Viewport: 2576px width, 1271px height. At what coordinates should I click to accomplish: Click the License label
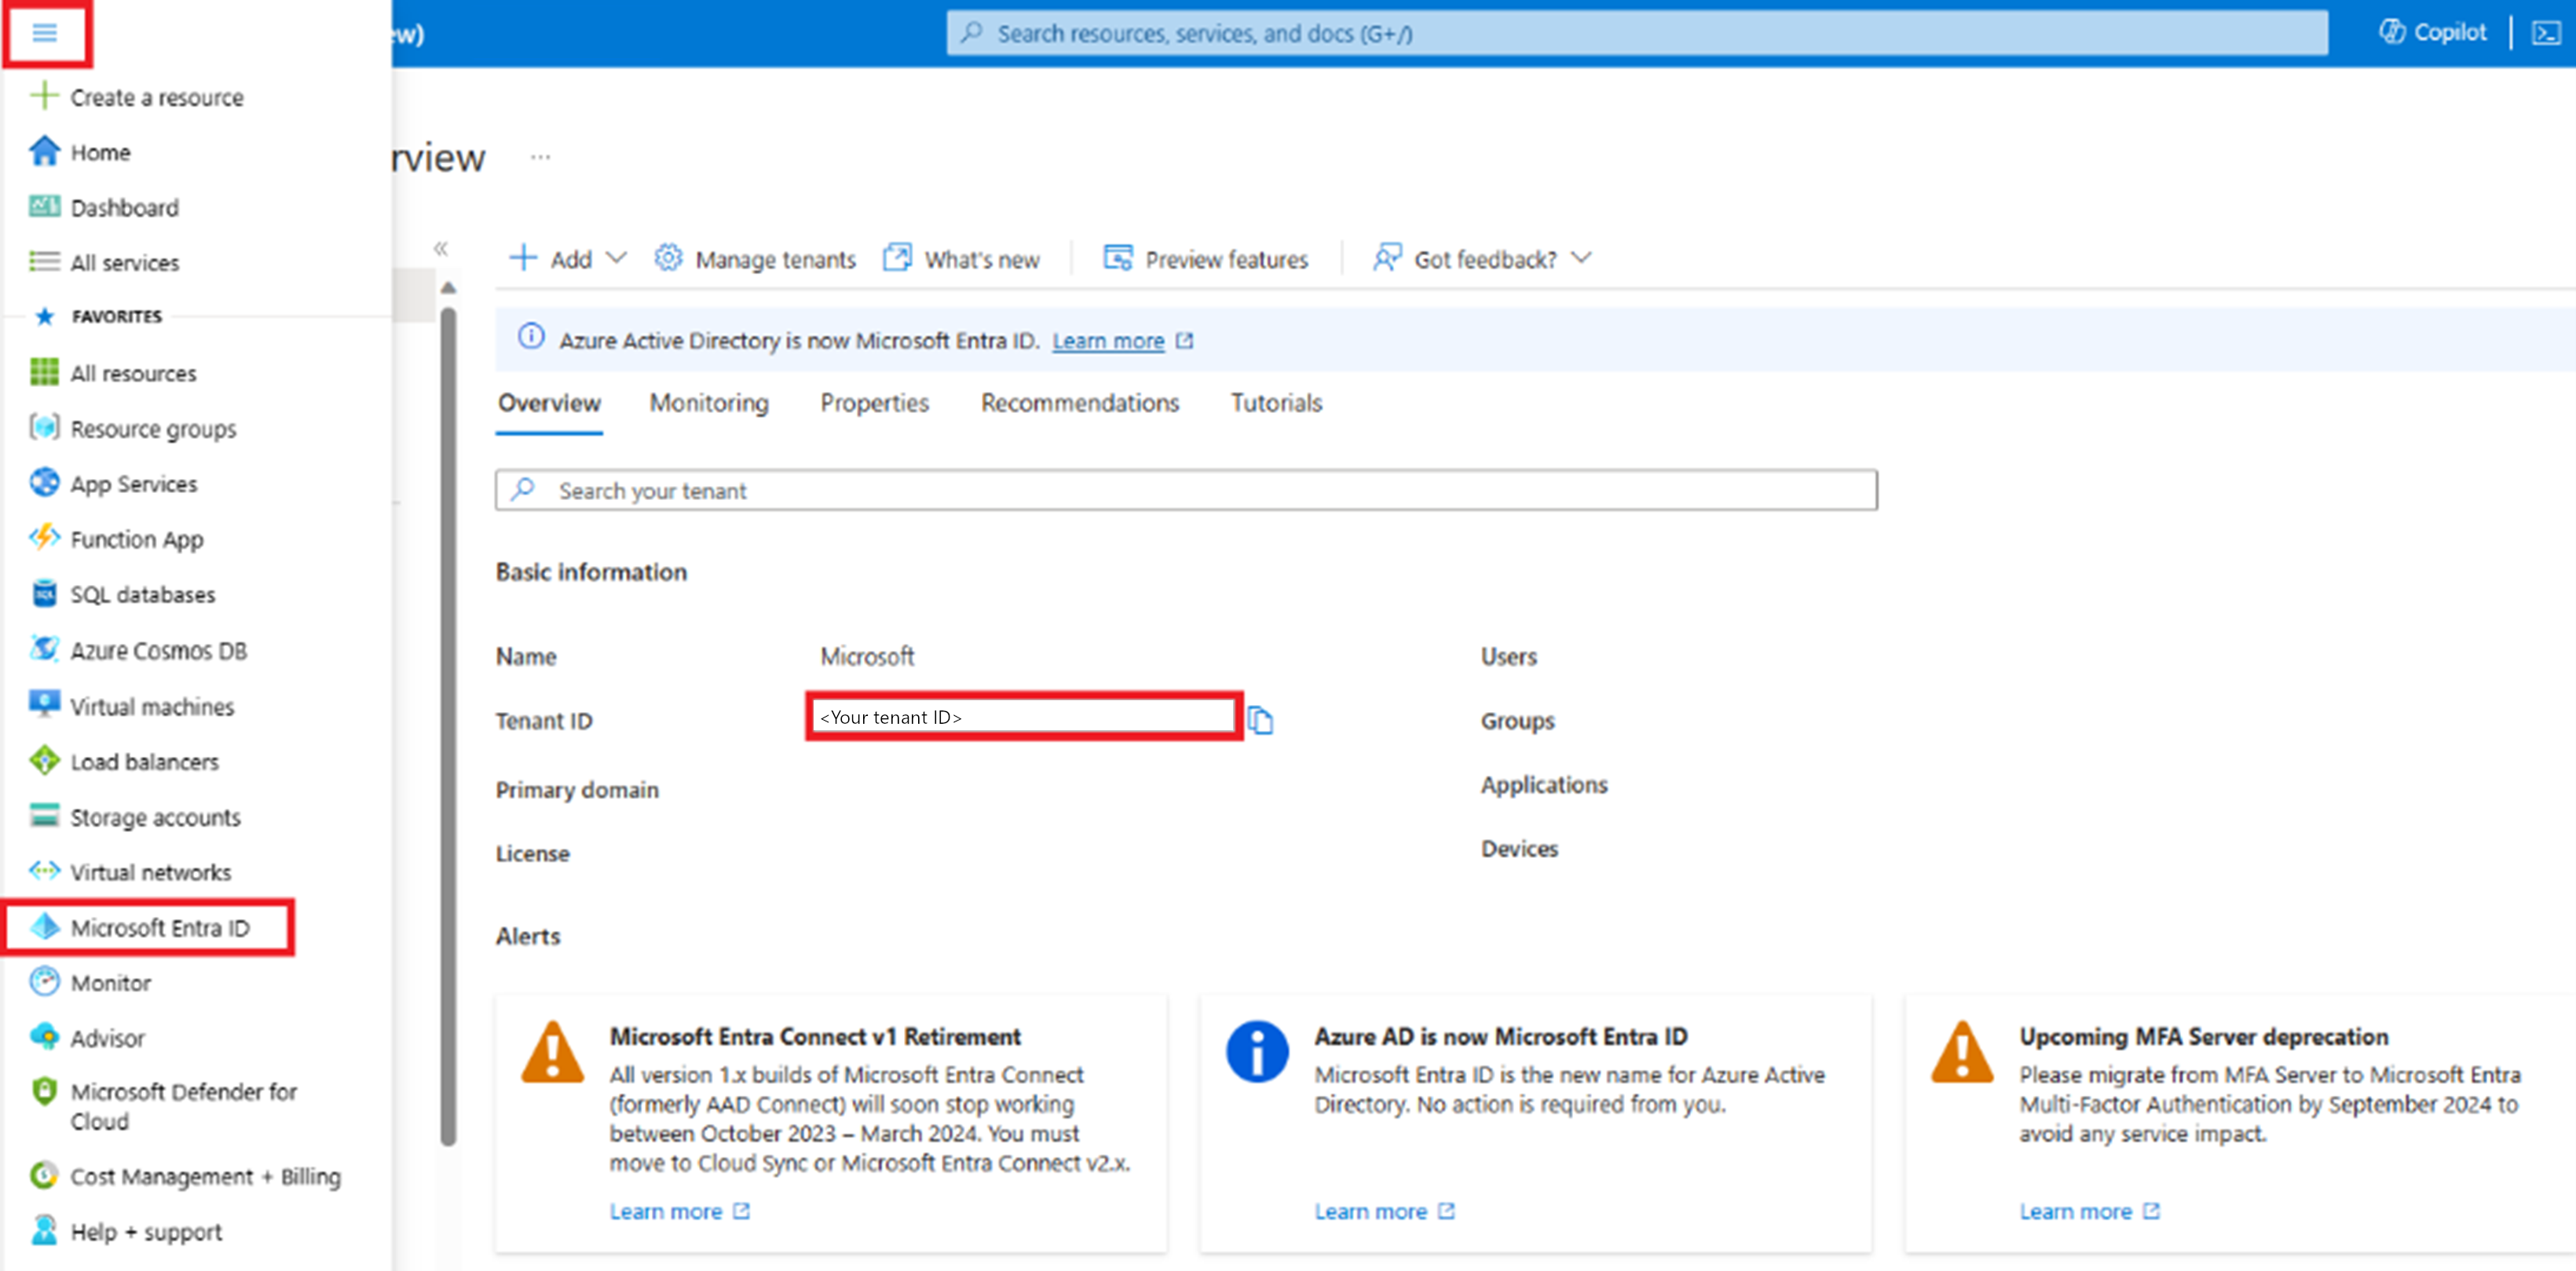coord(532,853)
